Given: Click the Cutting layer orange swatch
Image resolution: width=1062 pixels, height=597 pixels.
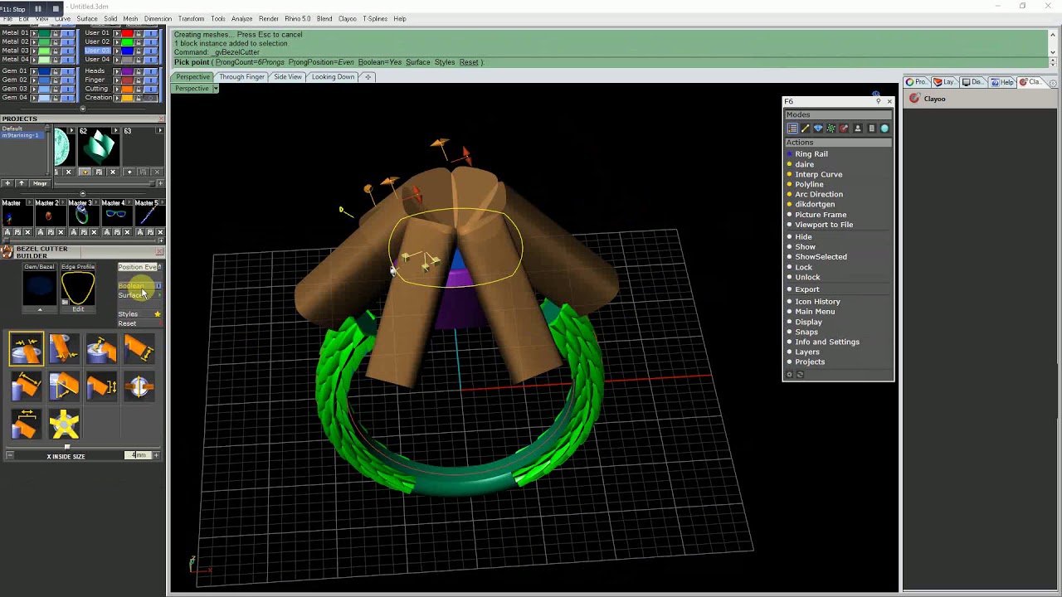Looking at the screenshot, I should [127, 89].
